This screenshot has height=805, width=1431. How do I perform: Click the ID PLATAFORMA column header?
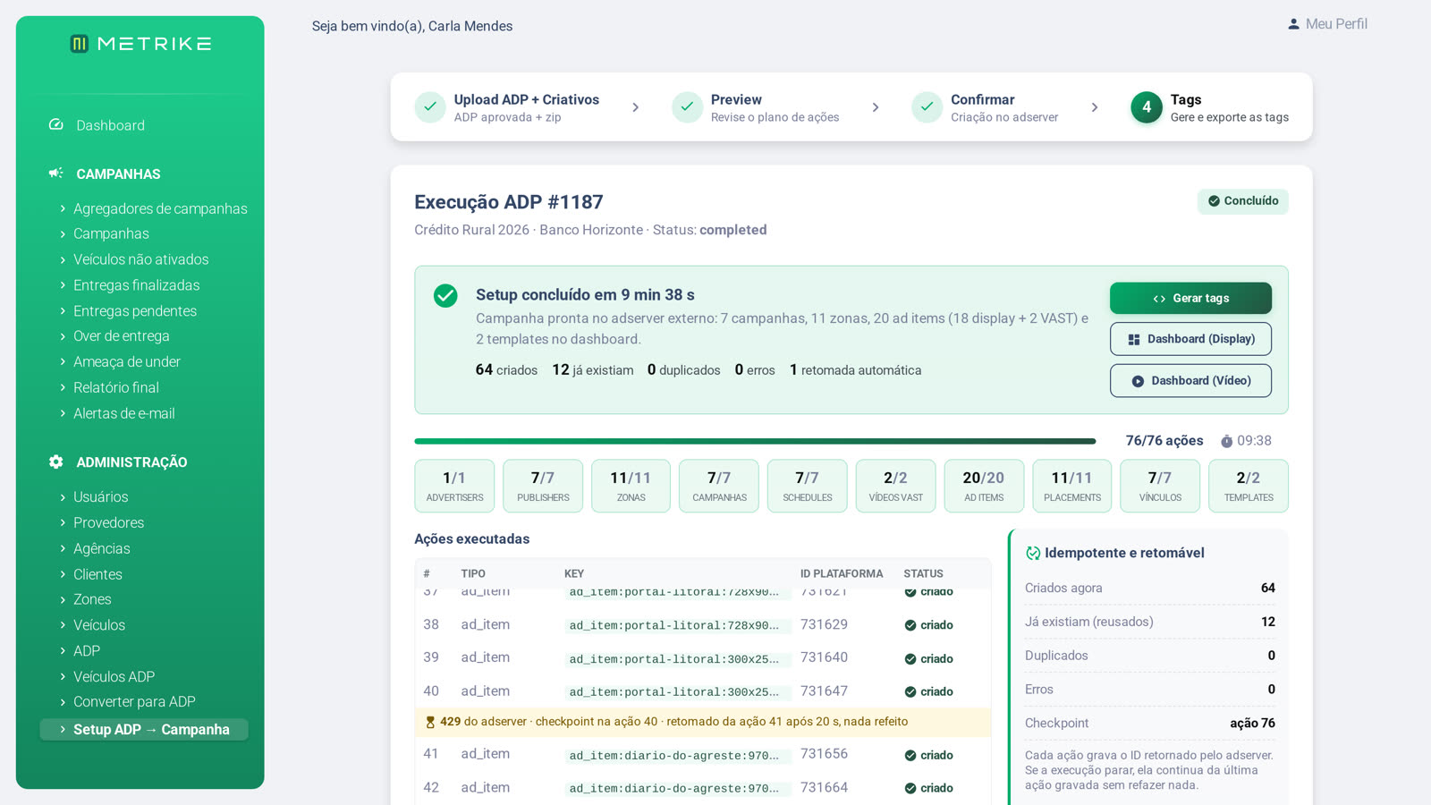(x=842, y=573)
